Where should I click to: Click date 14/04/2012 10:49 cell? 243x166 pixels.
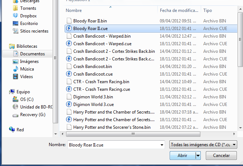(178, 82)
